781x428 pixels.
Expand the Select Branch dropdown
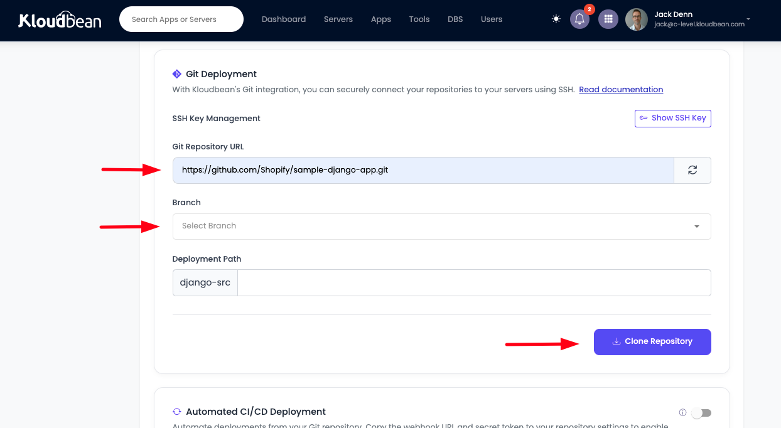pos(441,227)
